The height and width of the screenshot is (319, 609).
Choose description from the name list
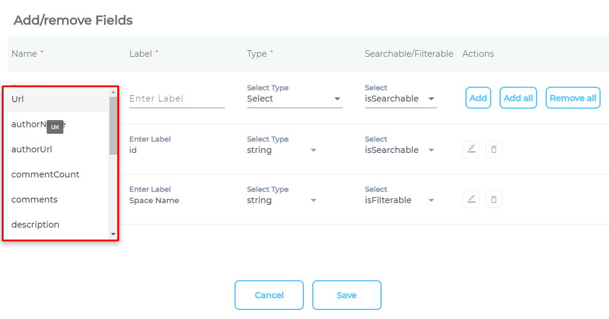click(35, 225)
